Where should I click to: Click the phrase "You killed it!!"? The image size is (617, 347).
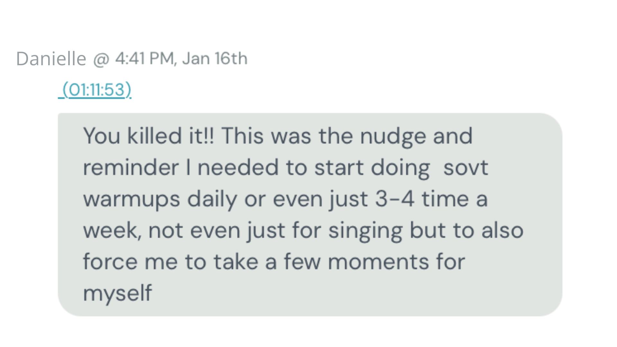pyautogui.click(x=148, y=136)
